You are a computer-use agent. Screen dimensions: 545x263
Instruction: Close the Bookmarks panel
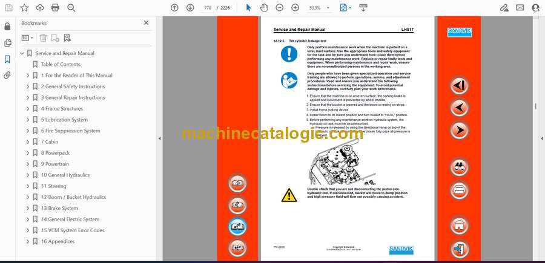146,23
